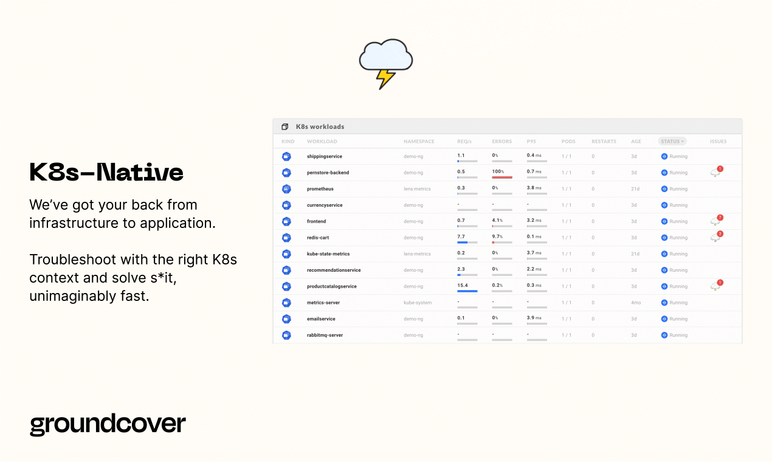Click the redis-cart workload kind icon
The width and height of the screenshot is (772, 462).
(x=286, y=238)
